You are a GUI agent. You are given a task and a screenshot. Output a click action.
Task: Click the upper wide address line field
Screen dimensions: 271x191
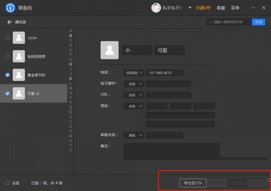(x=180, y=115)
